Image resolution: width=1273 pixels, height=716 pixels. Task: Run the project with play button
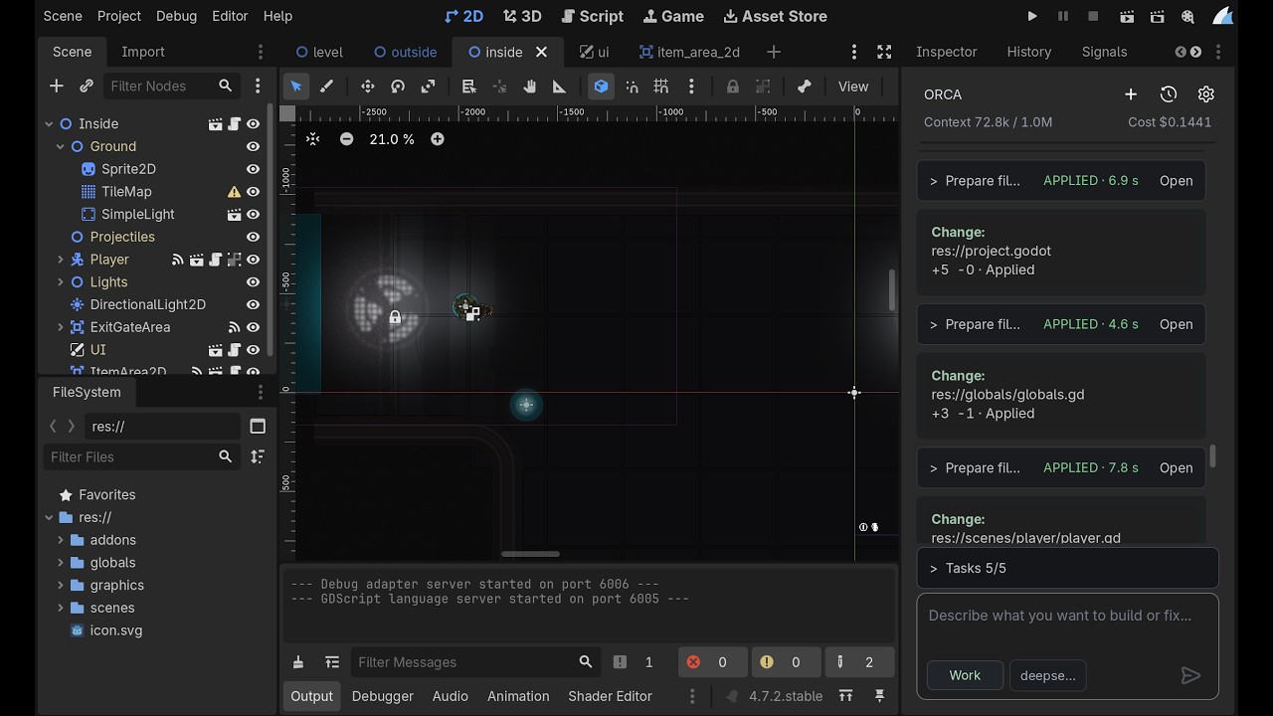pyautogui.click(x=1032, y=16)
